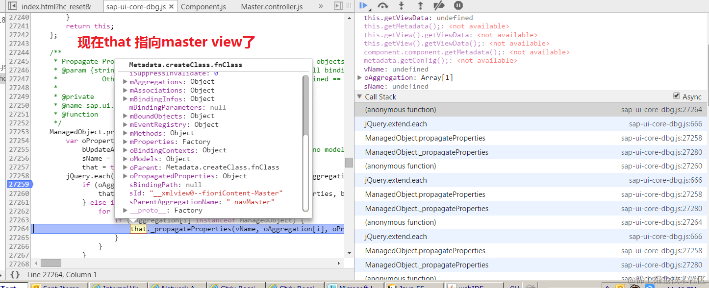This screenshot has height=288, width=709.
Task: Expand mAssociations object
Action: click(126, 90)
